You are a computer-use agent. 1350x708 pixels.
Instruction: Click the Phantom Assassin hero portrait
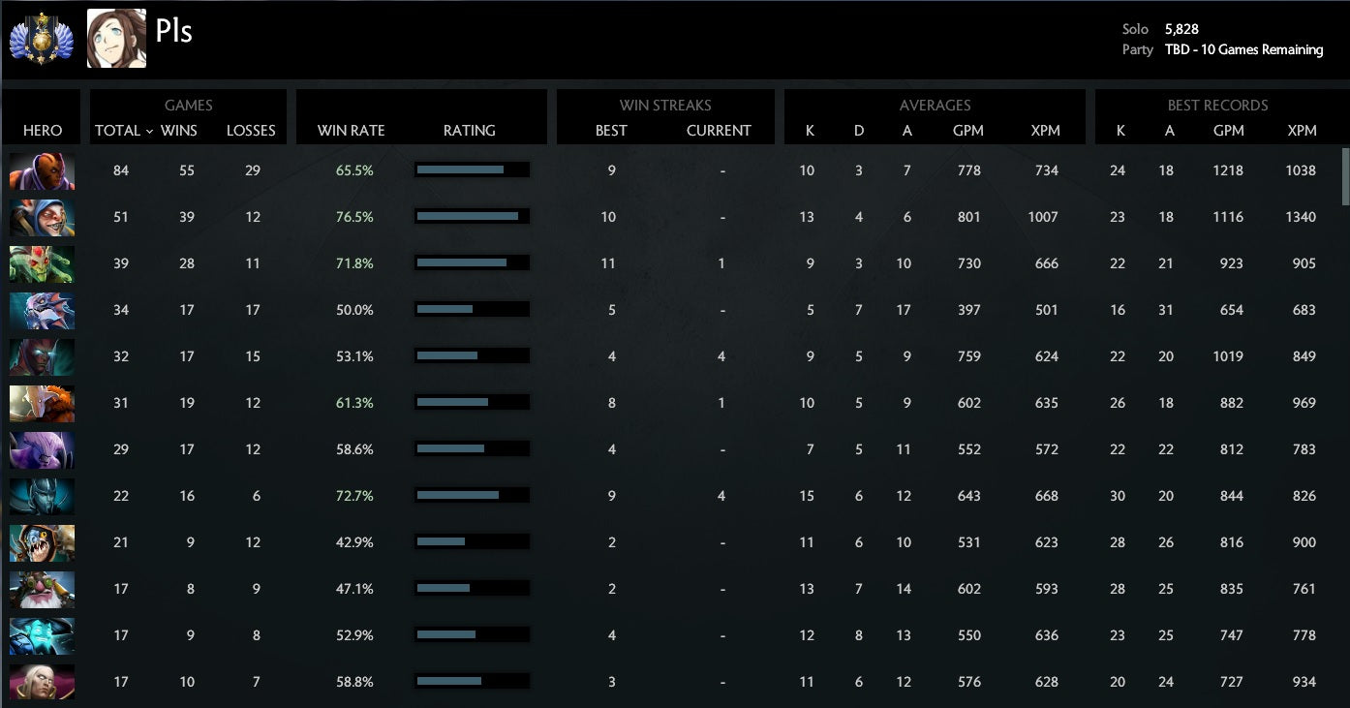42,496
